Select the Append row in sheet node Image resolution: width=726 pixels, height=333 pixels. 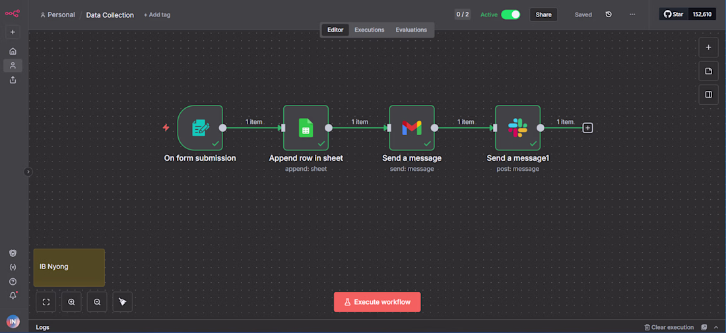point(306,128)
